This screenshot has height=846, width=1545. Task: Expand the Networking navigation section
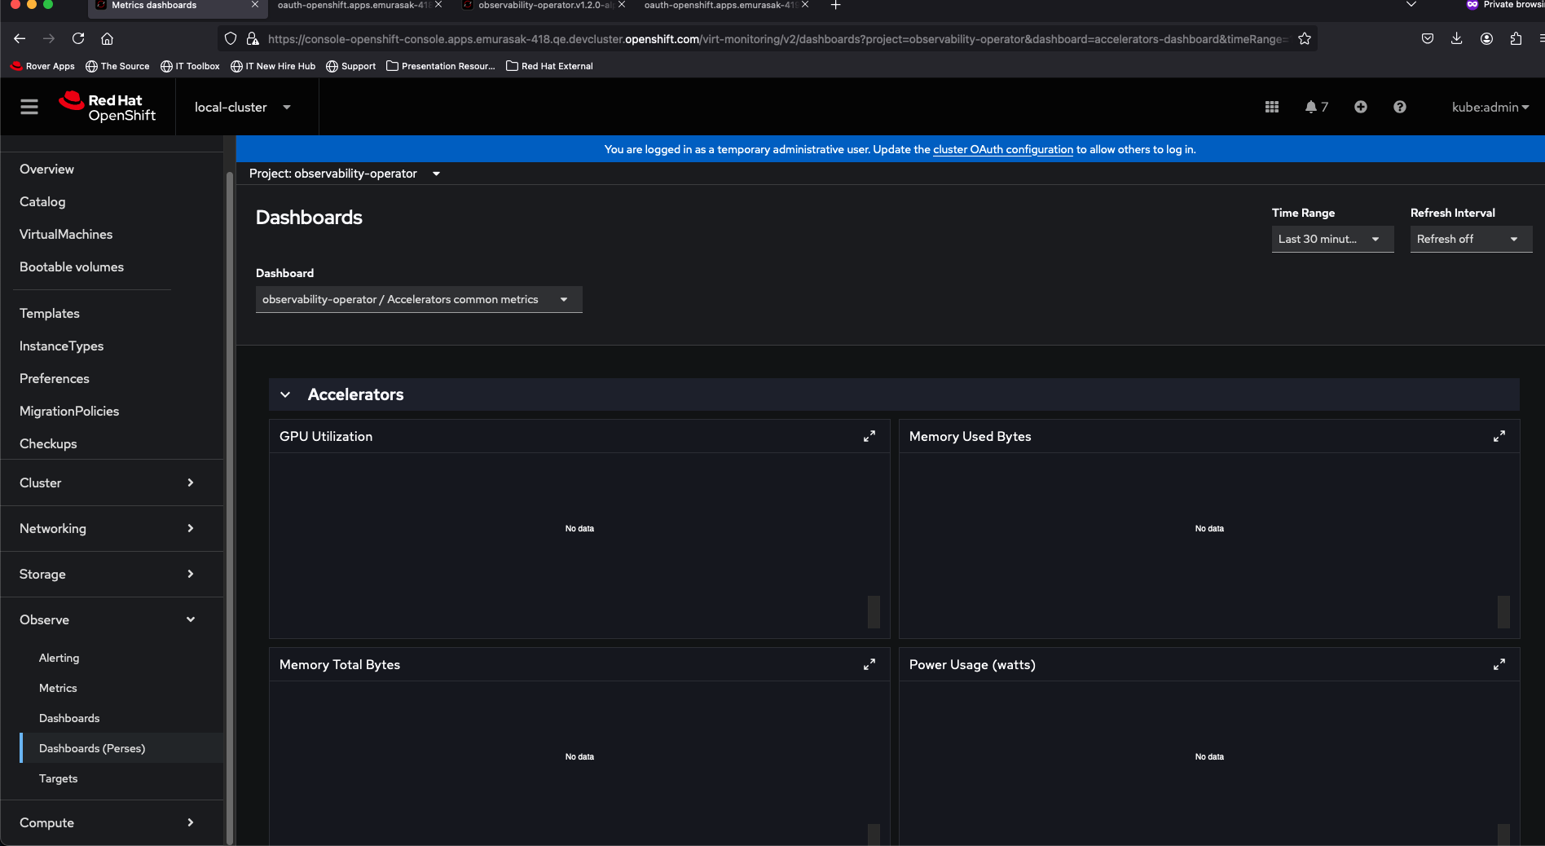click(106, 528)
